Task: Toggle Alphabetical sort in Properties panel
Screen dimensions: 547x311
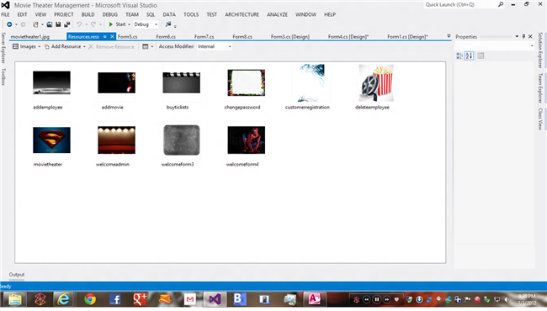Action: tap(470, 55)
